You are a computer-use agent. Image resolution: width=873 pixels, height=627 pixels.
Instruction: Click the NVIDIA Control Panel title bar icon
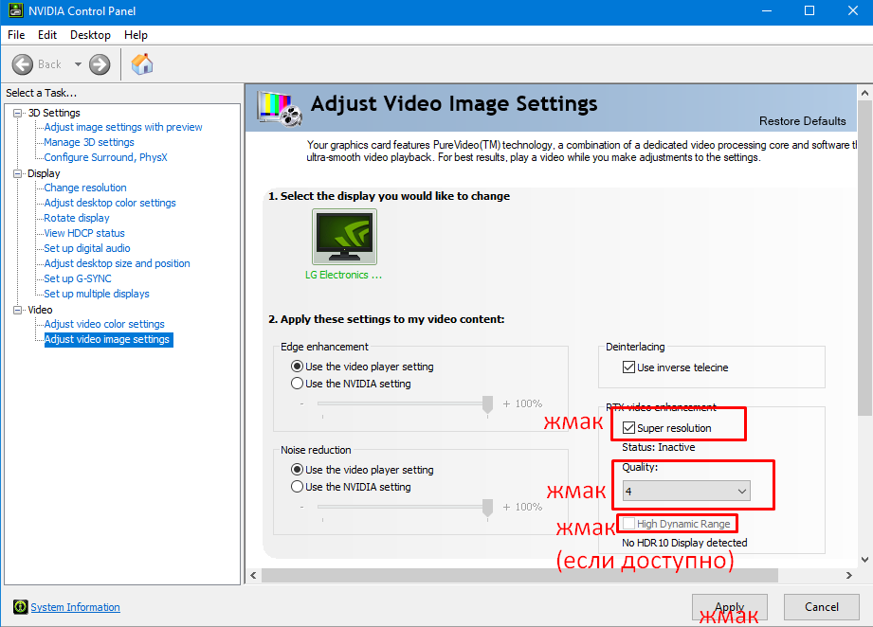coord(15,10)
